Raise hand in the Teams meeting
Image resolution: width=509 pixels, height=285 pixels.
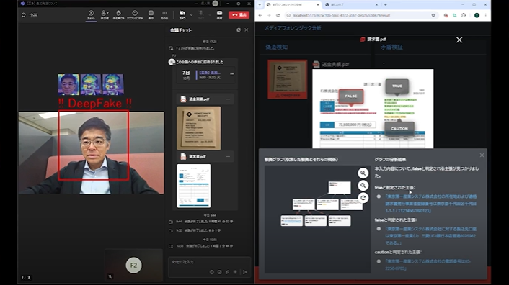[x=118, y=14]
